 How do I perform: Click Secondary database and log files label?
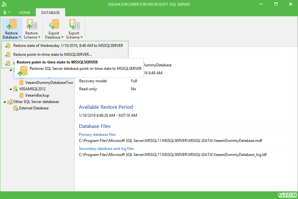coord(106,149)
